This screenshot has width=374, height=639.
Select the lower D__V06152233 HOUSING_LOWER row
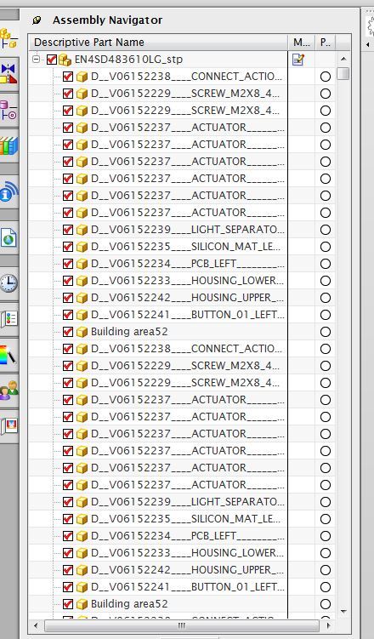point(187,553)
